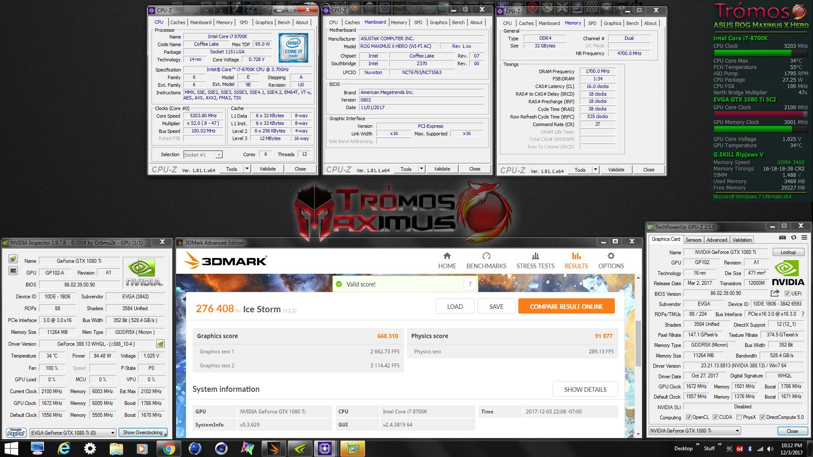The image size is (813, 457).
Task: Expand Tools dropdown arrow in first CPU-Z window
Action: click(x=247, y=169)
